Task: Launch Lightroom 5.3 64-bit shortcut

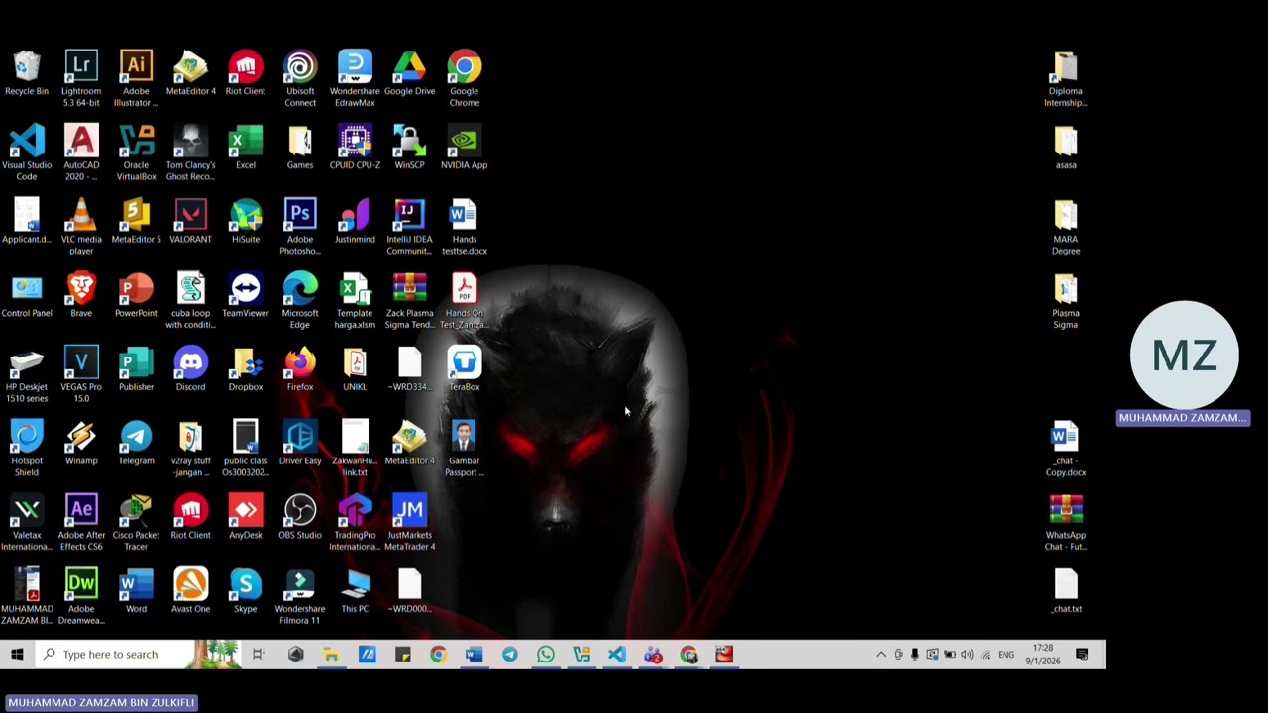Action: tap(81, 79)
